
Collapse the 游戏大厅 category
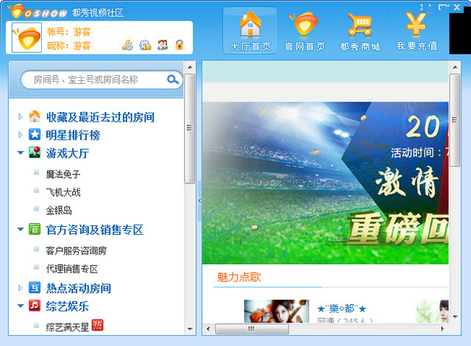(20, 153)
